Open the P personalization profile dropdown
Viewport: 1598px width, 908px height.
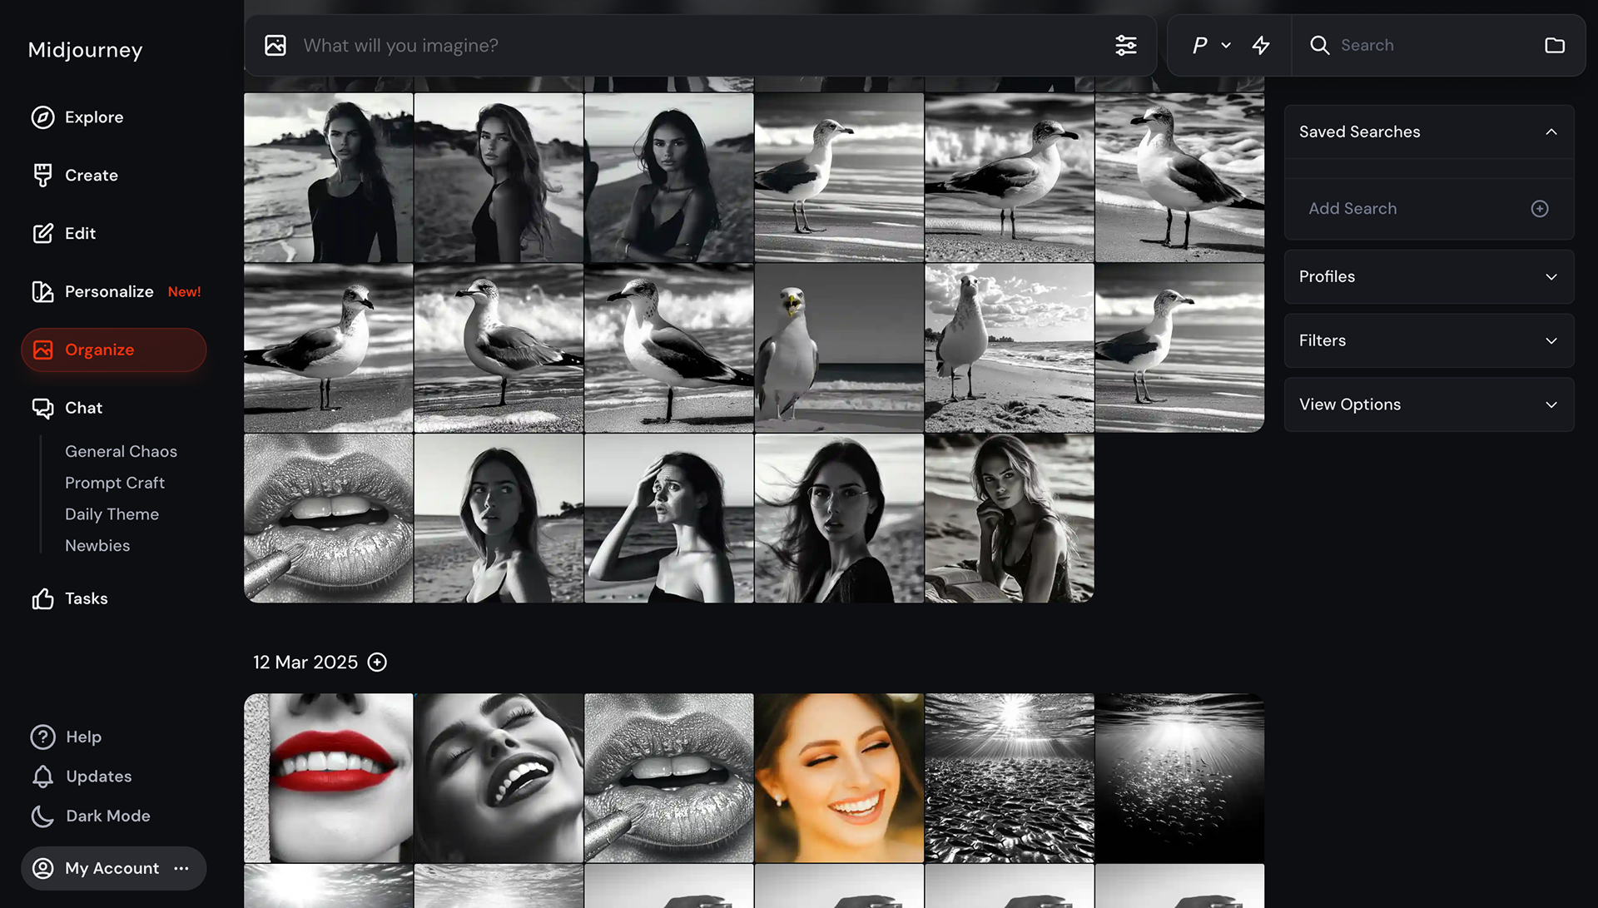(x=1211, y=45)
